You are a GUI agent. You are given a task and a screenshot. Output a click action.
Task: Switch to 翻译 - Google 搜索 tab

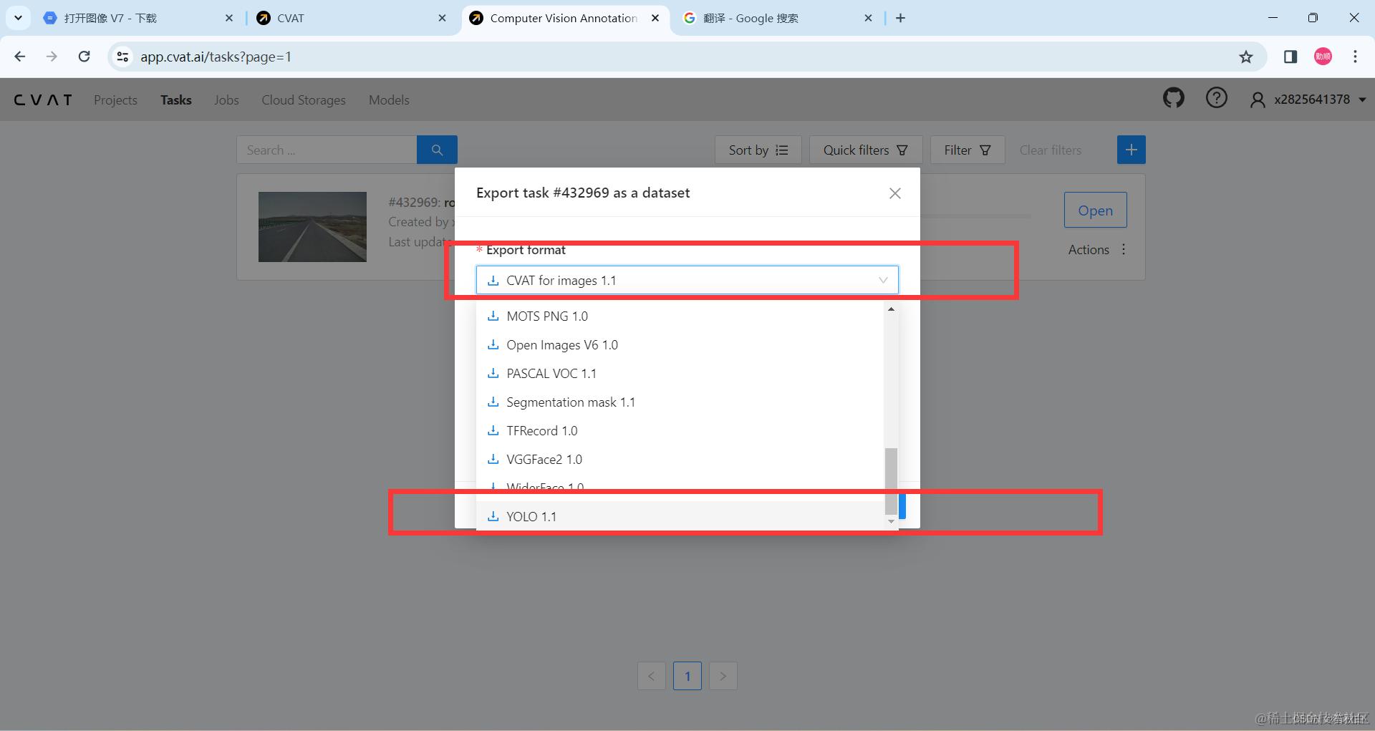click(x=777, y=18)
